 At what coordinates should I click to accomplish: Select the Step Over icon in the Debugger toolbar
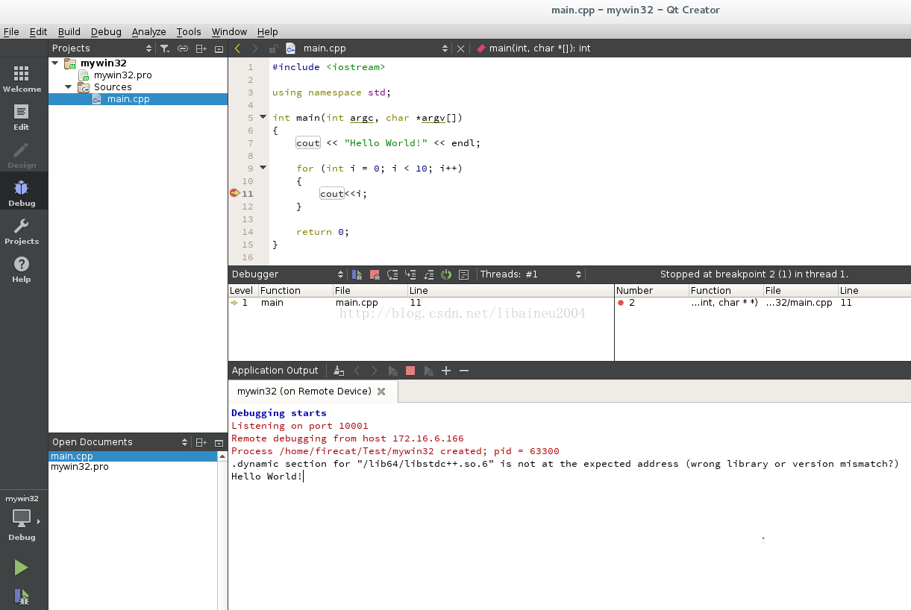pyautogui.click(x=392, y=274)
